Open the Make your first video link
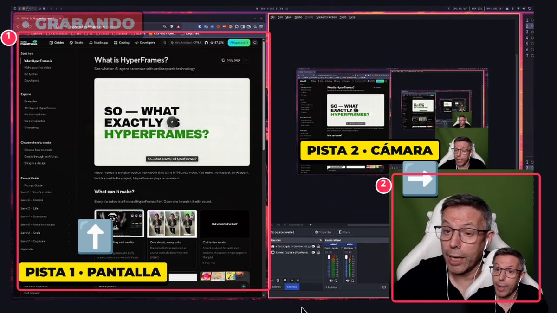 (x=38, y=67)
